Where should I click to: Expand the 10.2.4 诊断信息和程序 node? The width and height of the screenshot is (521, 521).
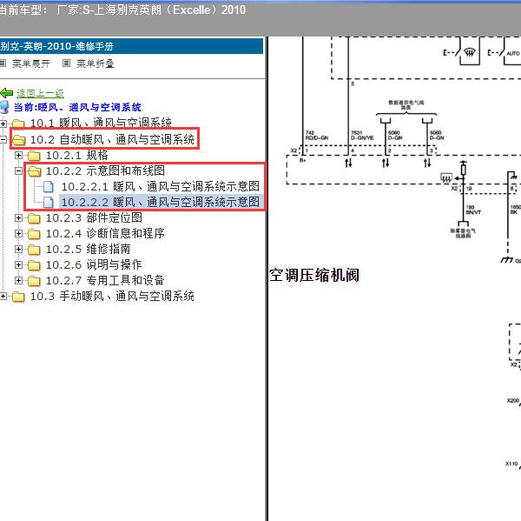tap(18, 233)
